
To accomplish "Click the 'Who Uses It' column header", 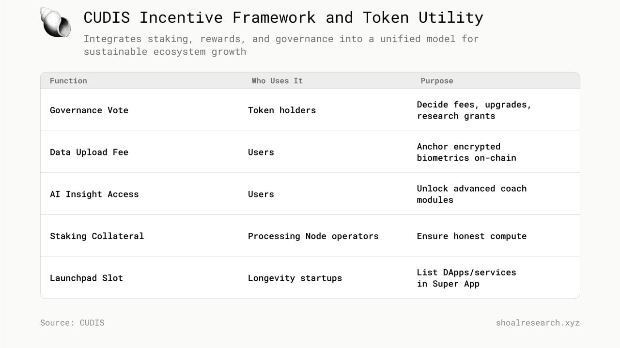I will coord(277,81).
